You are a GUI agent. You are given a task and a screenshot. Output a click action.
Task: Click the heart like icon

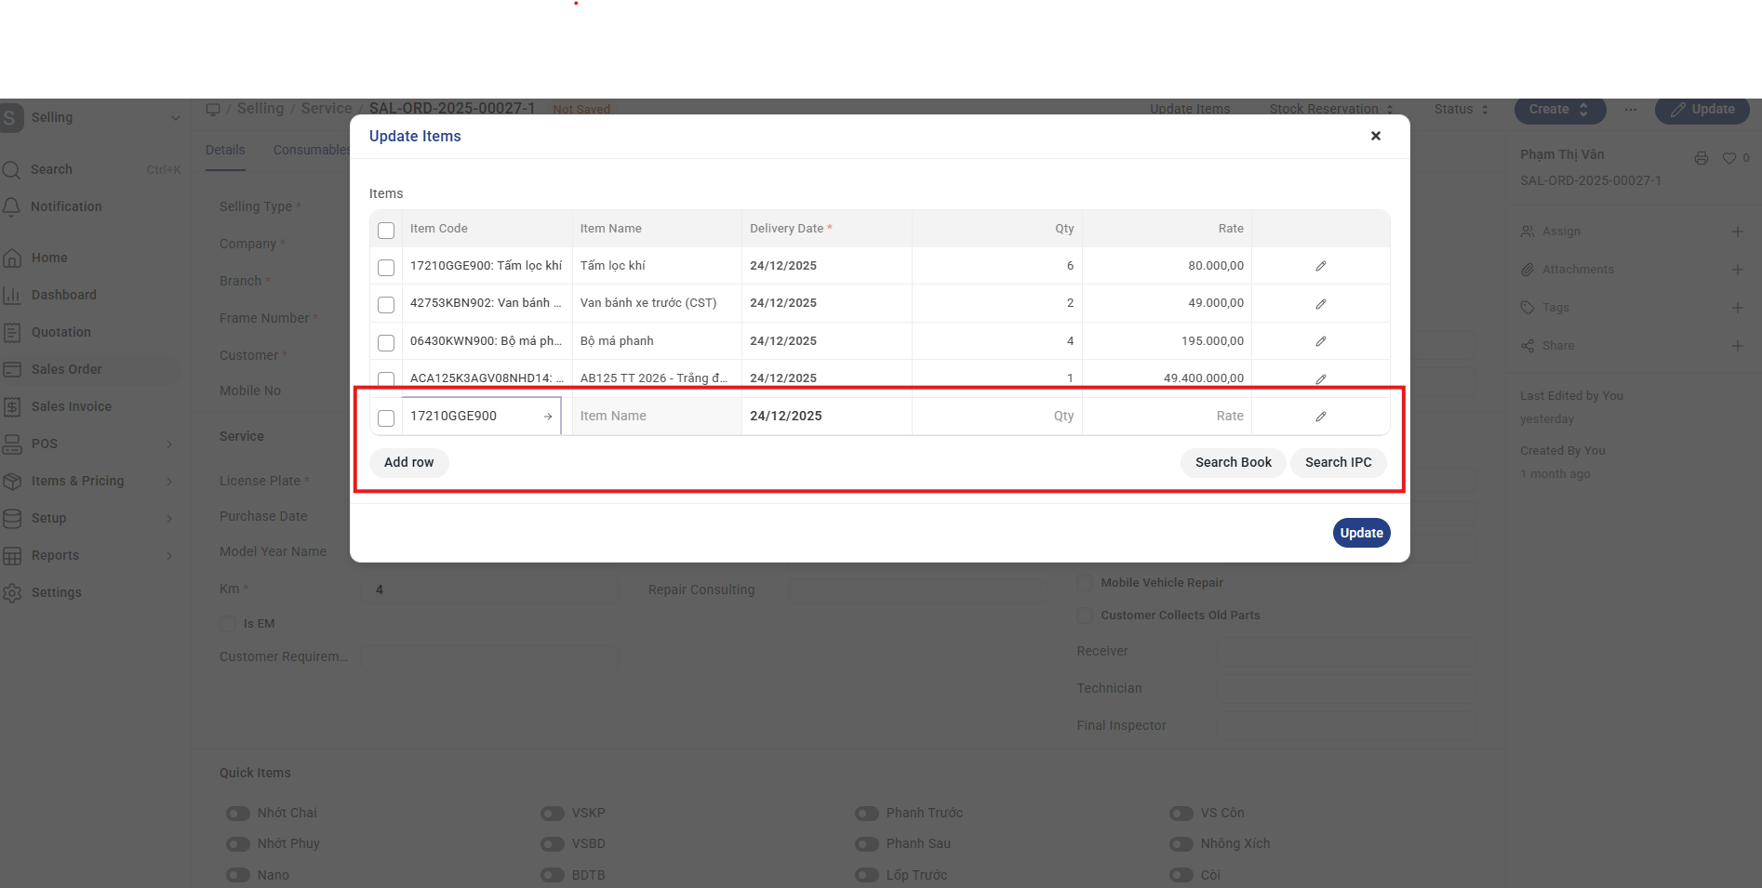coord(1729,158)
